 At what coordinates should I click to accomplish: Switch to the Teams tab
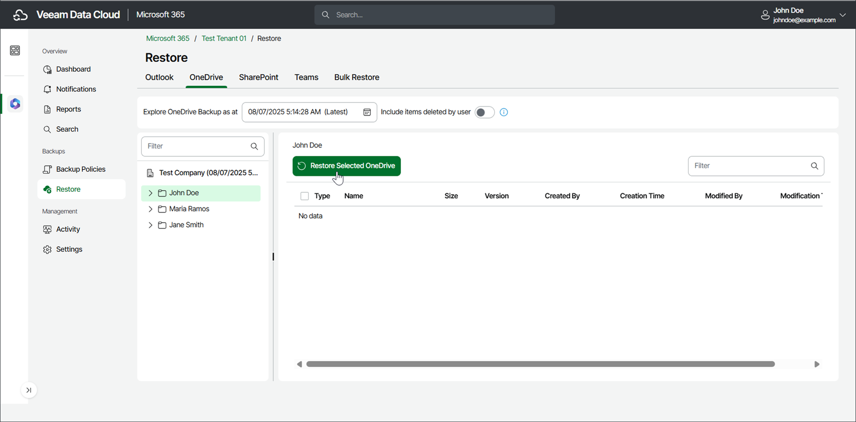coord(306,77)
